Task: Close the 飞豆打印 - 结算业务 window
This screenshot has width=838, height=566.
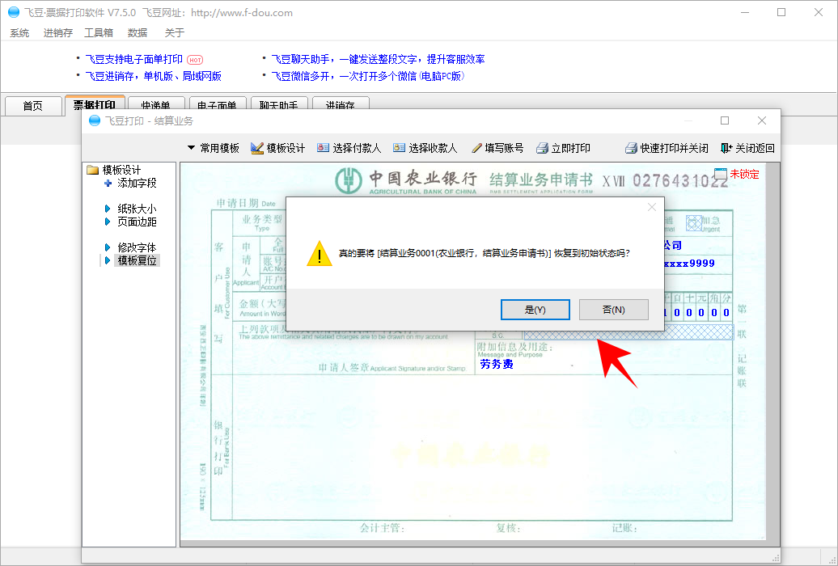Action: (762, 120)
